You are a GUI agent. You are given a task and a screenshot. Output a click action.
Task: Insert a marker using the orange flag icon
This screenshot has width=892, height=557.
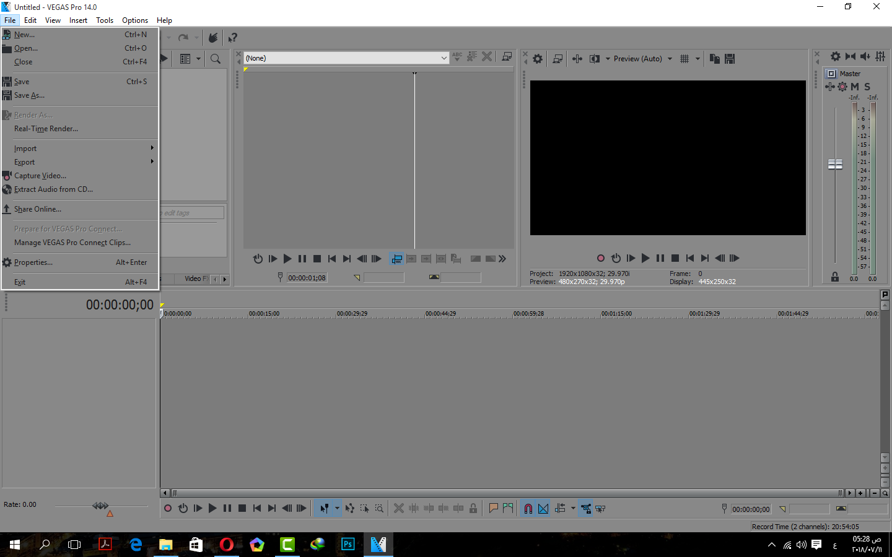[x=492, y=508]
